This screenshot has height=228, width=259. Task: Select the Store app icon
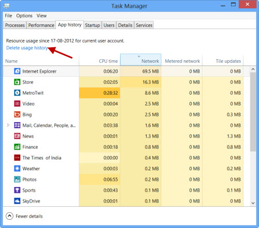17,82
